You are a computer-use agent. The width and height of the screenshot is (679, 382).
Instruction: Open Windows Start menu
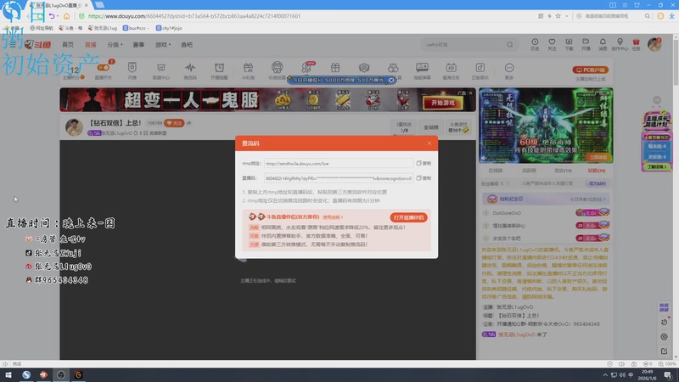point(8,375)
